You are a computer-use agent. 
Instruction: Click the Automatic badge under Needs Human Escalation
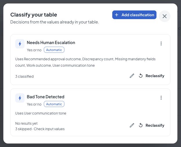(54, 50)
